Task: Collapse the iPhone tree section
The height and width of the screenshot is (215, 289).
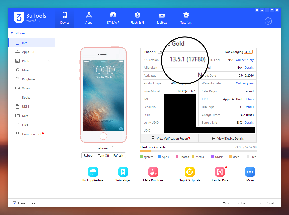Action: (x=12, y=33)
